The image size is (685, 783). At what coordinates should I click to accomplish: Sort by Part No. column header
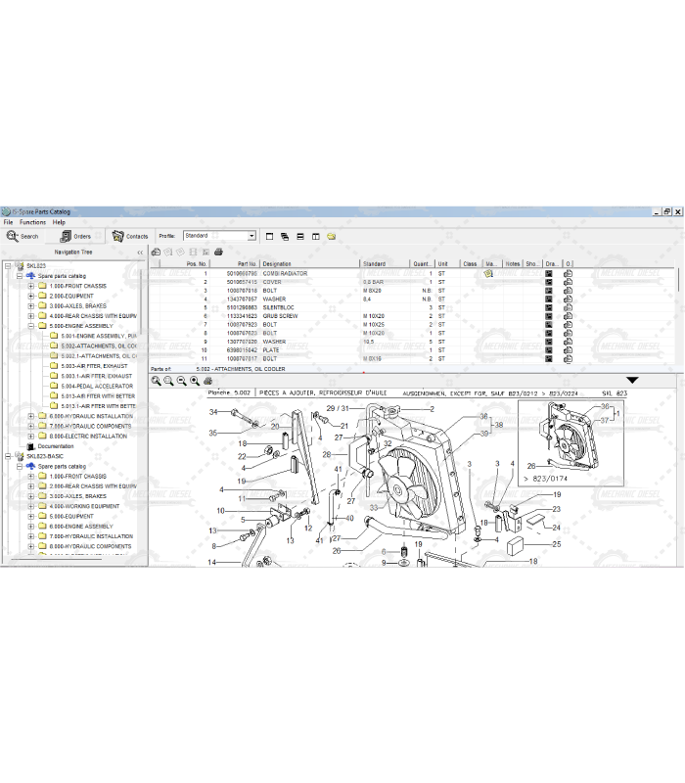pos(247,263)
